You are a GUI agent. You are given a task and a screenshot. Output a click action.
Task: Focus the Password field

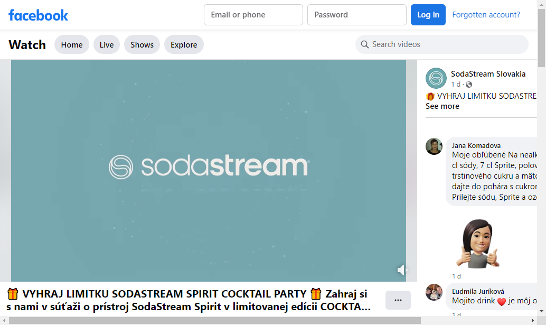(357, 15)
